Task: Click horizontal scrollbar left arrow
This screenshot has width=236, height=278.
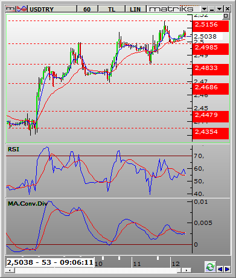Action: click(x=10, y=271)
